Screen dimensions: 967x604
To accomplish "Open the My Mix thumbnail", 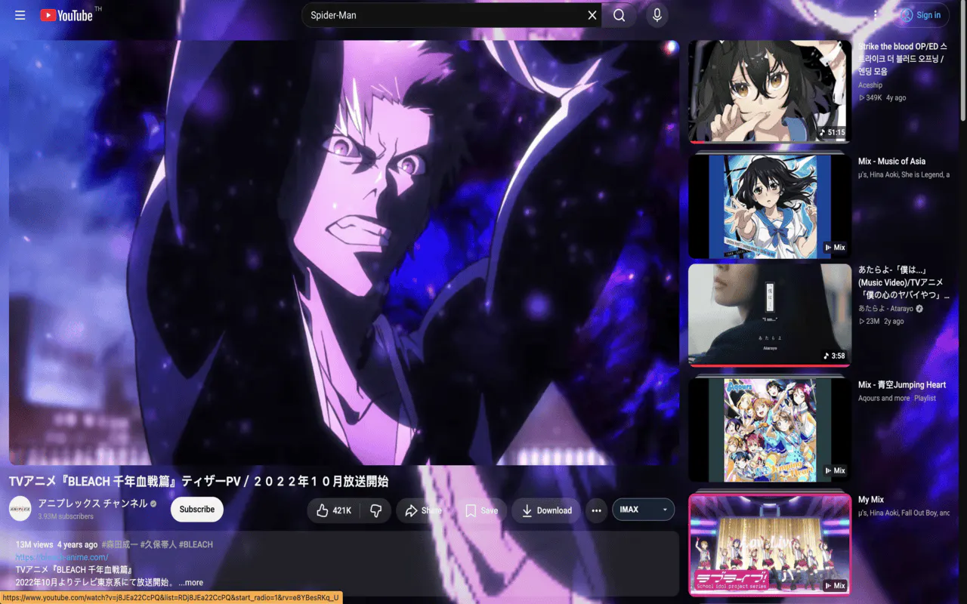I will click(770, 545).
